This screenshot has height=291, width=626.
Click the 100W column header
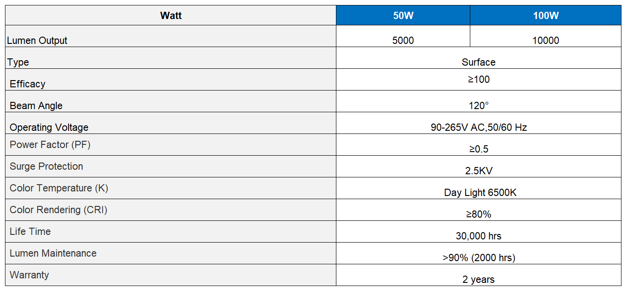coord(546,15)
